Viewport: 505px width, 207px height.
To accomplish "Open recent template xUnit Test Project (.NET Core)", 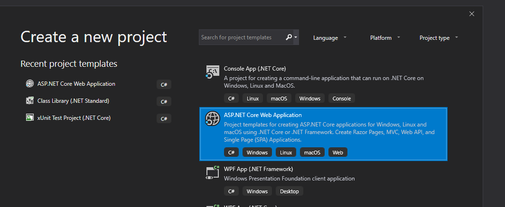I will click(x=74, y=118).
